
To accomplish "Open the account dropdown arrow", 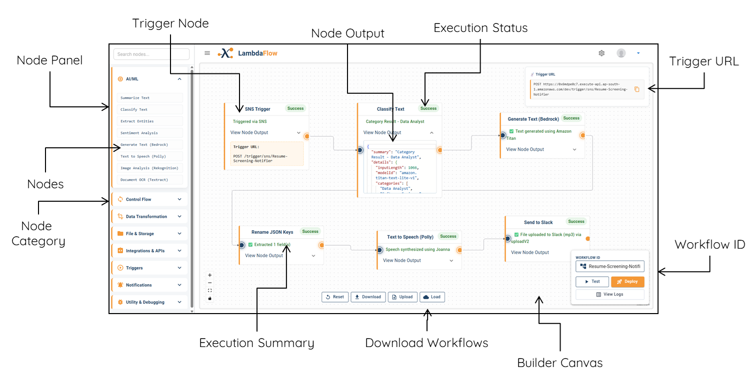I will (x=638, y=53).
